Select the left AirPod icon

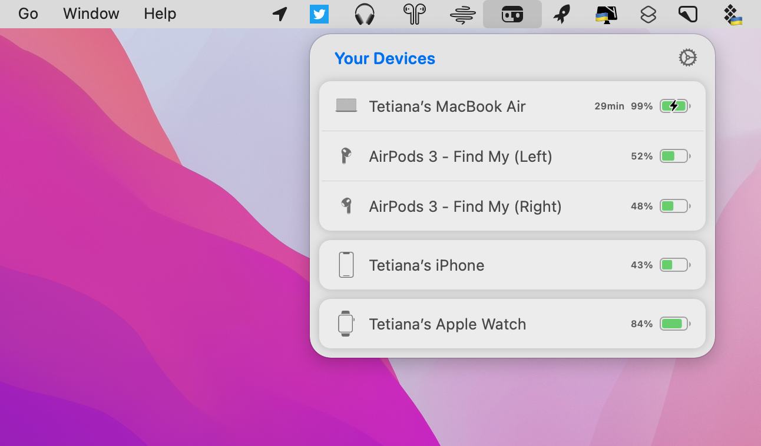(x=346, y=156)
